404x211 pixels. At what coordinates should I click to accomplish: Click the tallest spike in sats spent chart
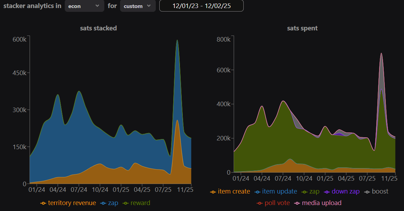[x=381, y=53]
